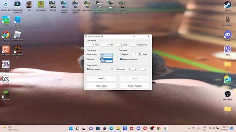
Task: Open Rec Room desktop shortcut
Action: 6,51
